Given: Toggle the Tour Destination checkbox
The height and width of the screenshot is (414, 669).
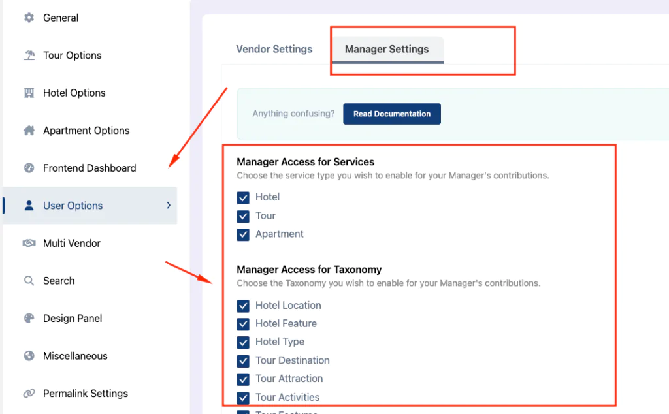Looking at the screenshot, I should (243, 361).
